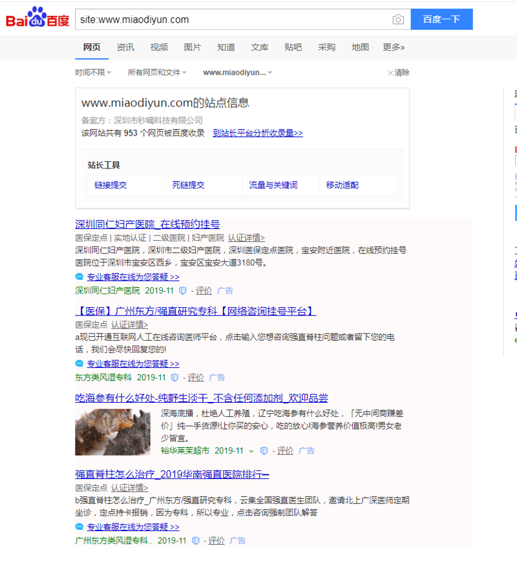Click 广告 label next to 广州东方类风湿专科 2019-11
517x564 pixels.
[237, 541]
